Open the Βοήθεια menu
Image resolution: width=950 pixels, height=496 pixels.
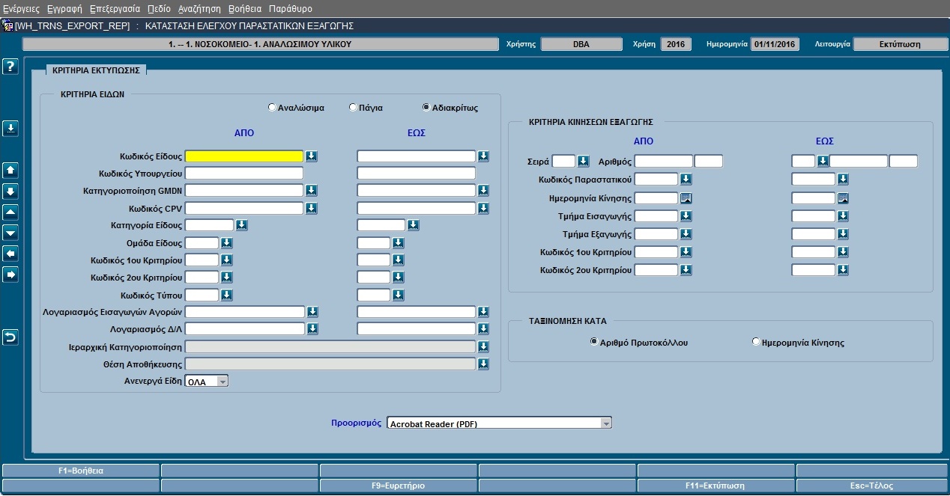point(245,9)
